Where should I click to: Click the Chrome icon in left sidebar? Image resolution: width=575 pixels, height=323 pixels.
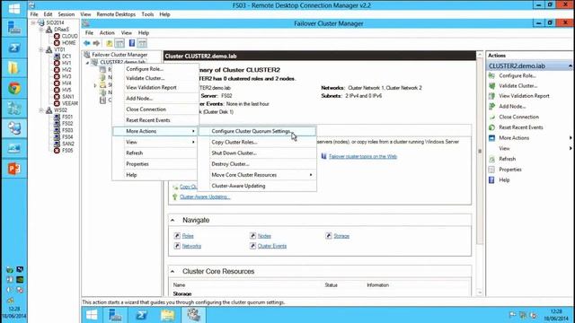[14, 88]
